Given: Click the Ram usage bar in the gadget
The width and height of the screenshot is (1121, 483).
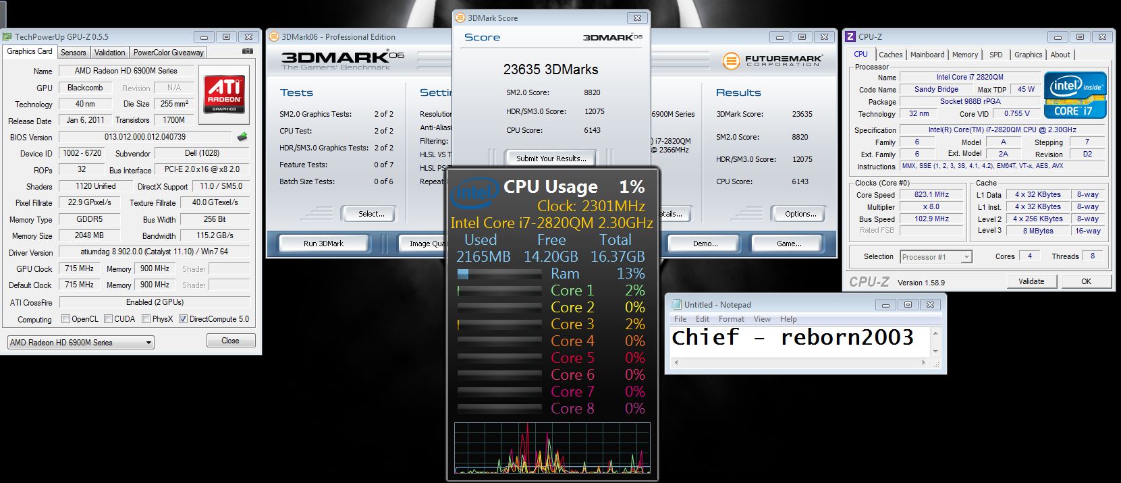Looking at the screenshot, I should tap(499, 274).
